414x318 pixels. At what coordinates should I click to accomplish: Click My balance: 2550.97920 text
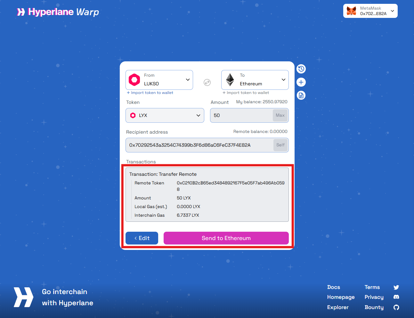pos(262,102)
